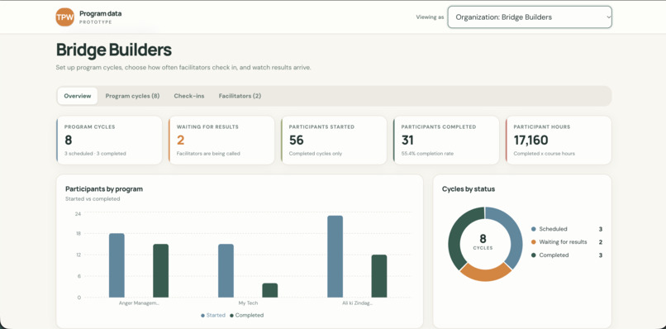Click the Completed legend dot under bar chart
Viewport: 666px width, 329px height.
coord(231,316)
